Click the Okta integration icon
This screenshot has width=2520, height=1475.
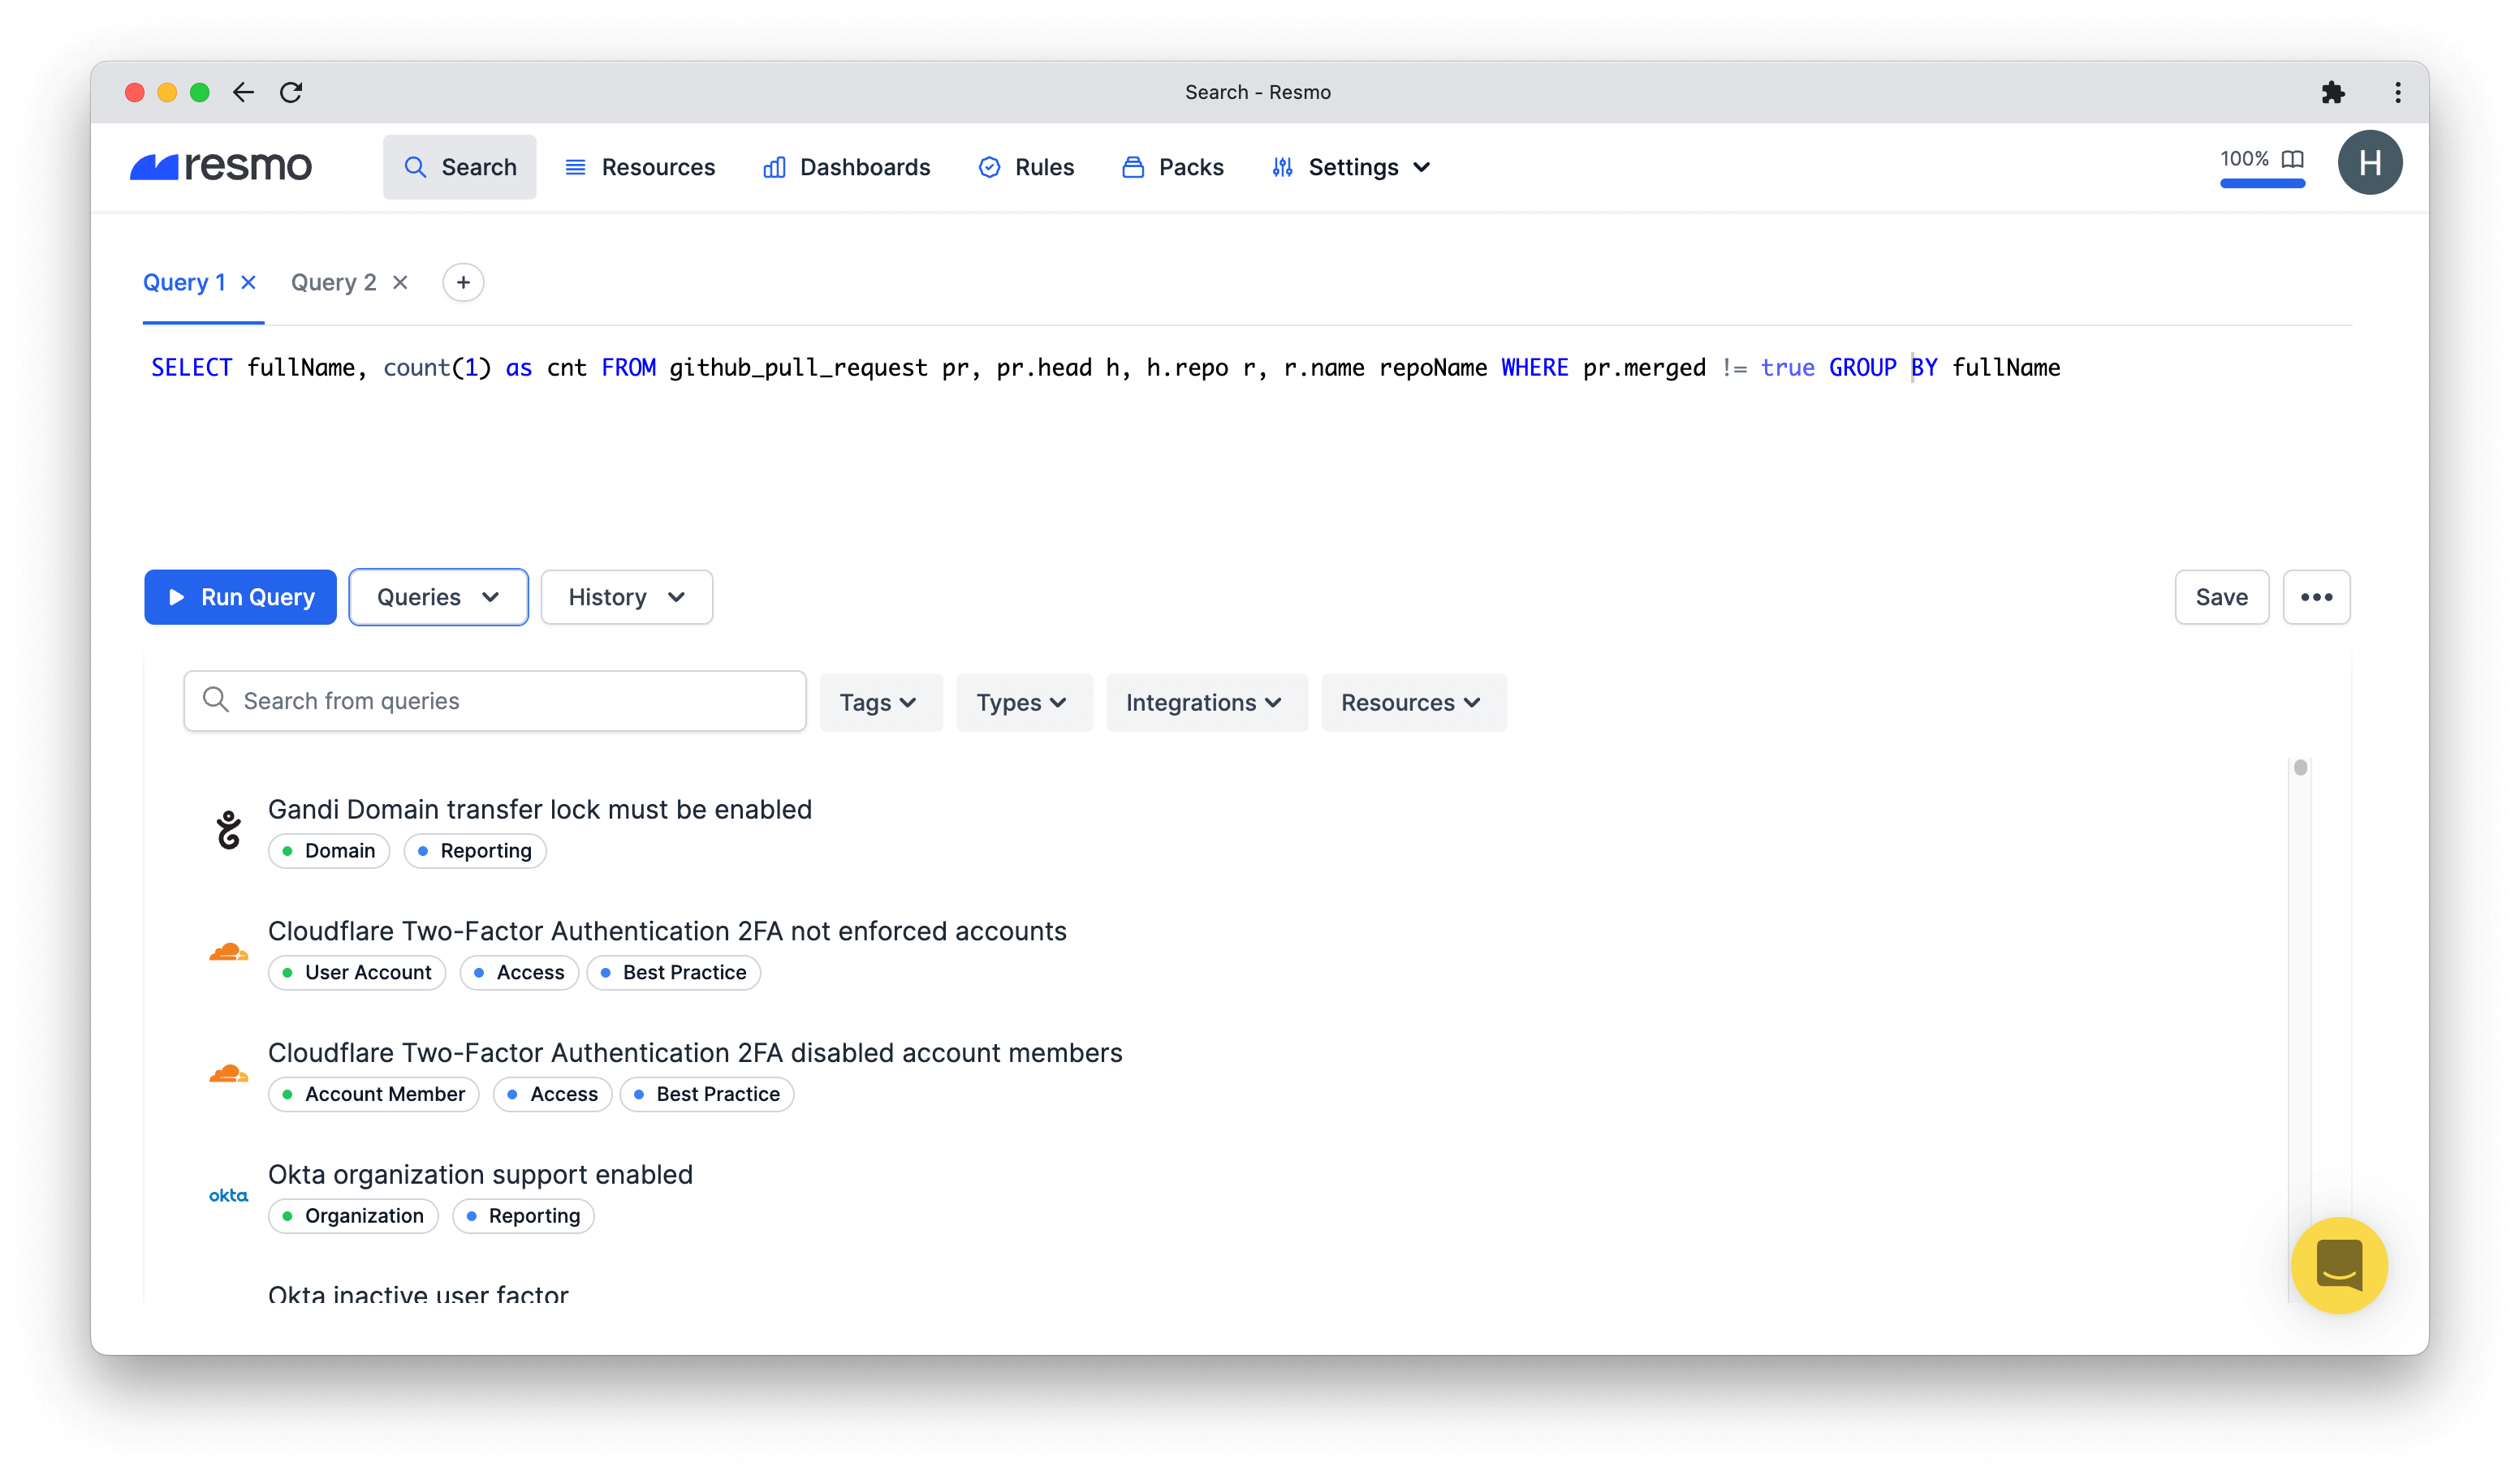pos(229,1196)
